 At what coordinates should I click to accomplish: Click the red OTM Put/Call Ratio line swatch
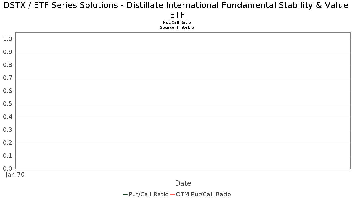coord(172,194)
